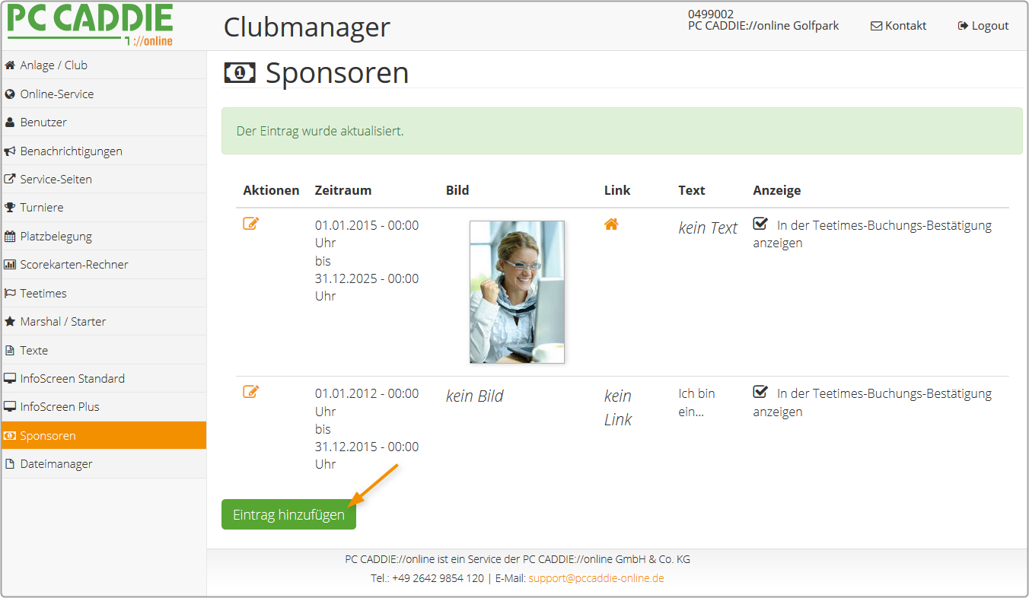Click the logout arrow icon
The height and width of the screenshot is (598, 1029).
pyautogui.click(x=963, y=26)
